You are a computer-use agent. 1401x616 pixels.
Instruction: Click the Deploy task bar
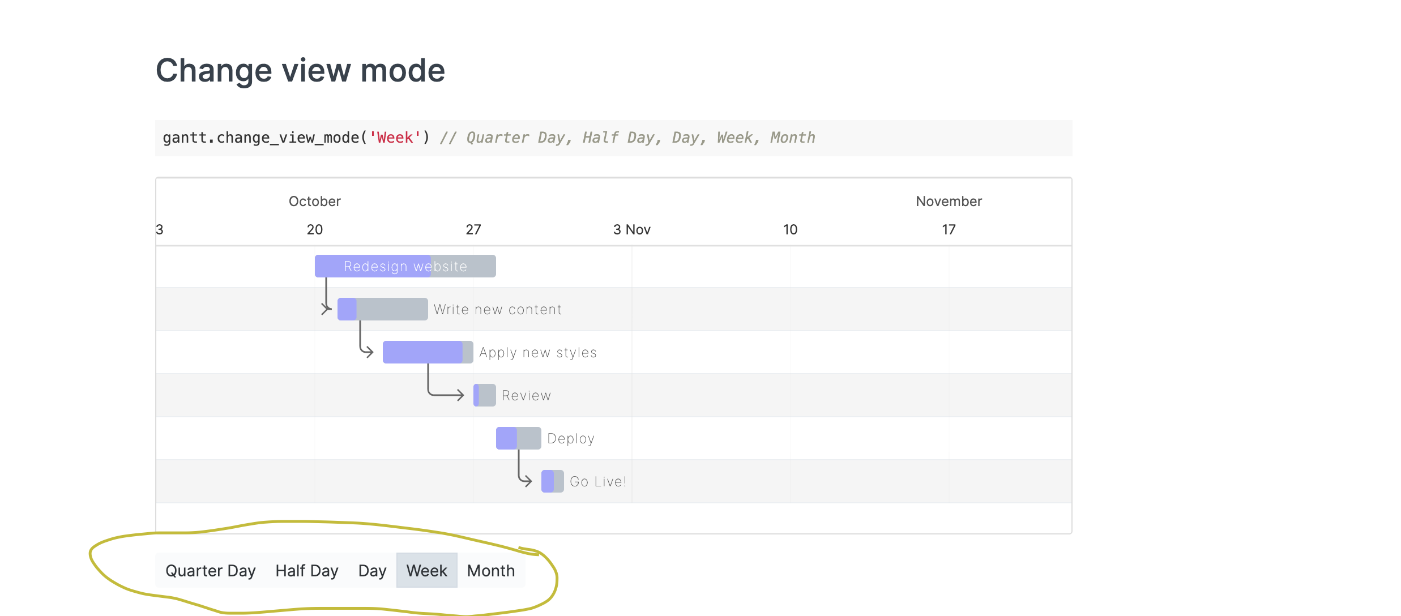[518, 438]
